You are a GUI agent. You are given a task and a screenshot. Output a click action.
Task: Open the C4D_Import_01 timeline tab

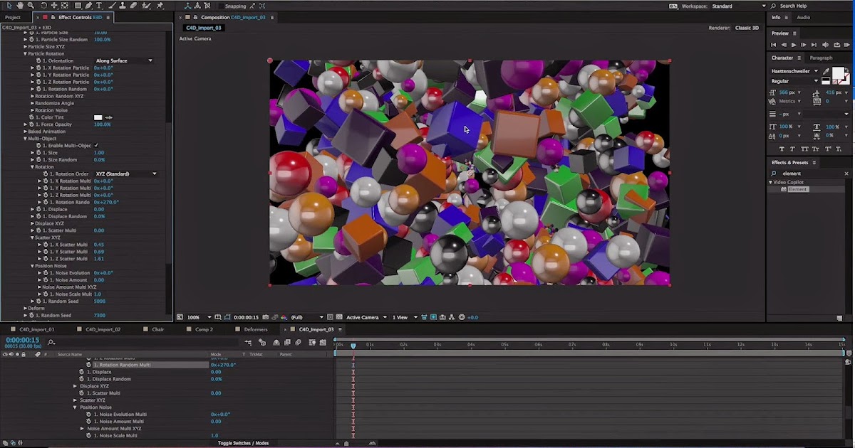pyautogui.click(x=36, y=329)
